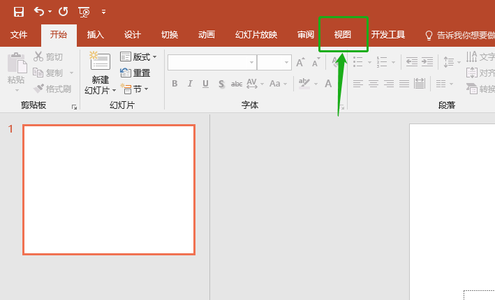Image resolution: width=495 pixels, height=300 pixels.
Task: Open Aa change case menu
Action: point(278,84)
